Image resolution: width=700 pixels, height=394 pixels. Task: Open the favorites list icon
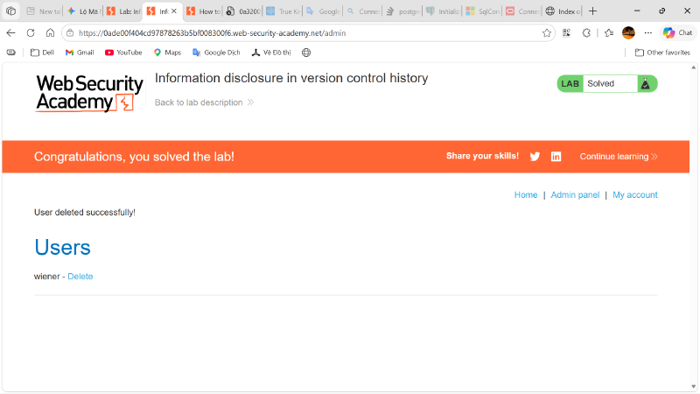(609, 32)
